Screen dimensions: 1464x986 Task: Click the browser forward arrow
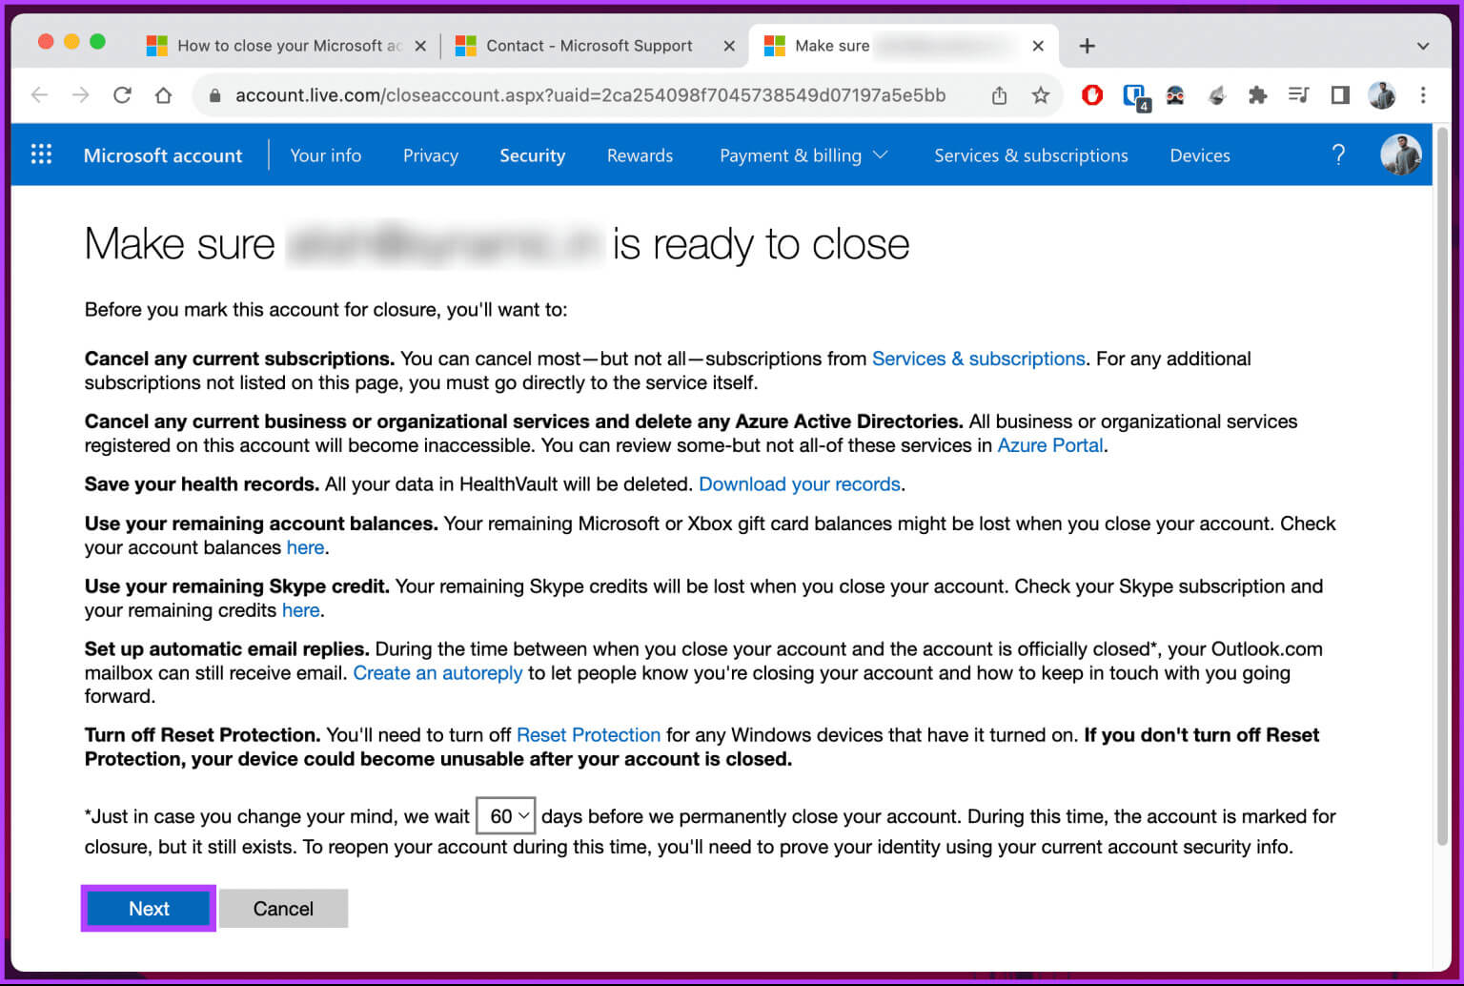tap(81, 95)
